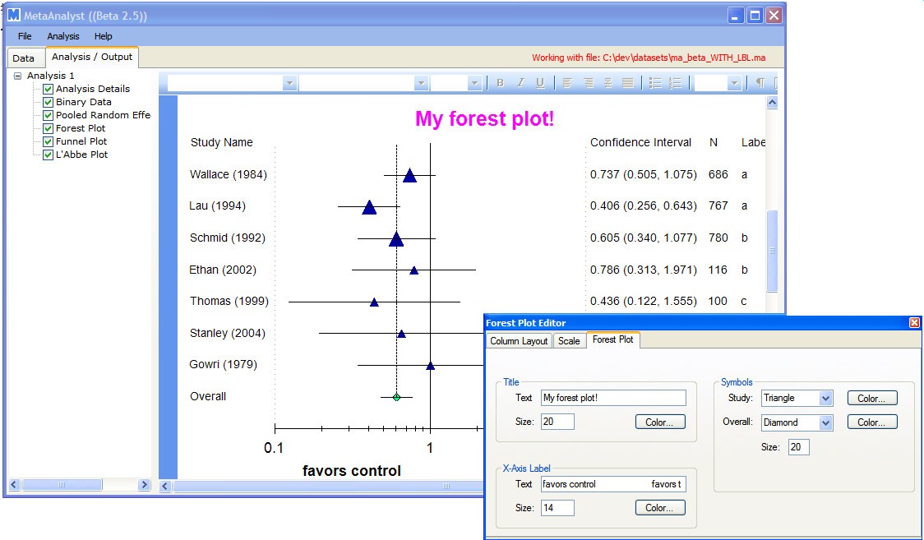Click the X-Axis Label Color... button
This screenshot has width=924, height=540.
(x=659, y=508)
